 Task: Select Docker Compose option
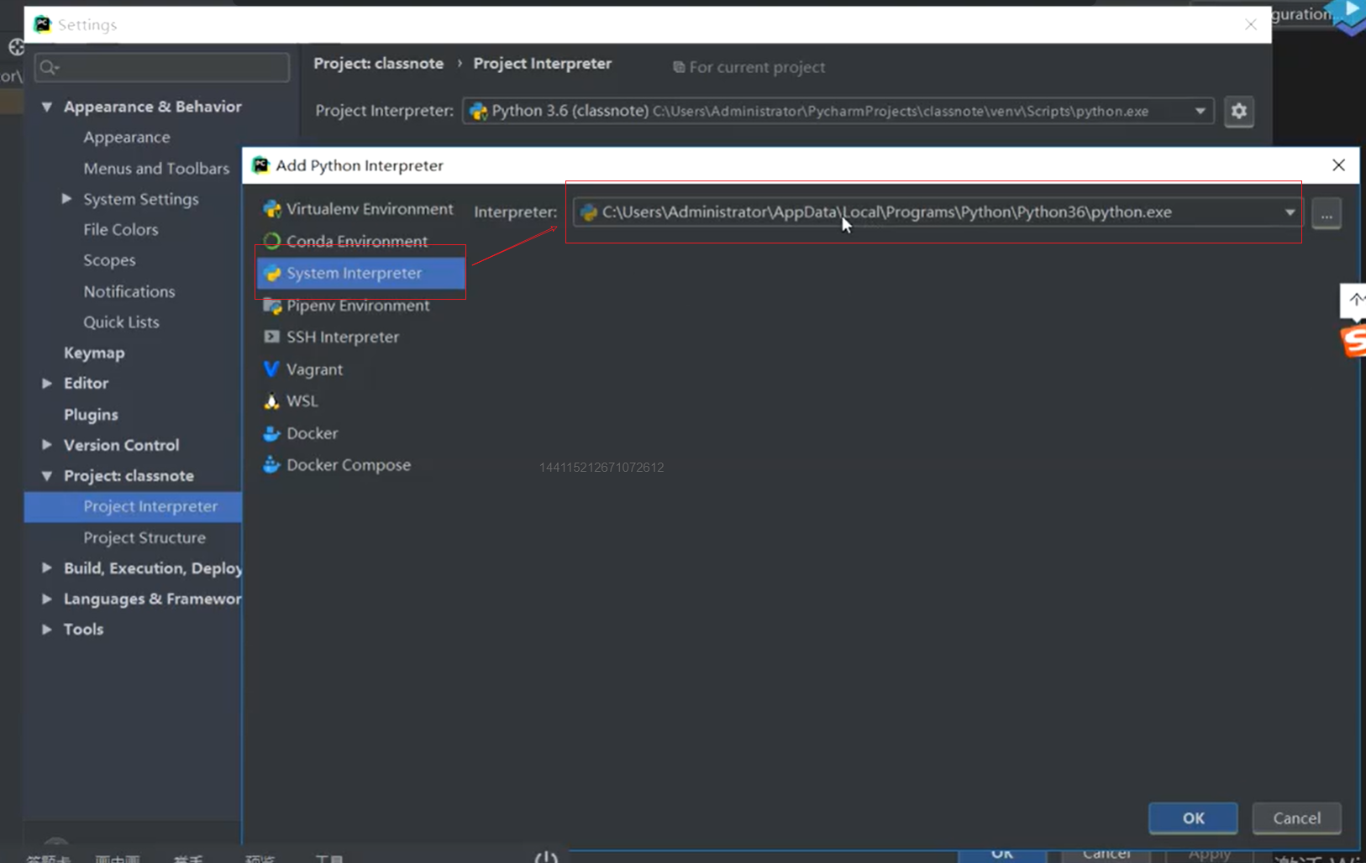tap(337, 465)
